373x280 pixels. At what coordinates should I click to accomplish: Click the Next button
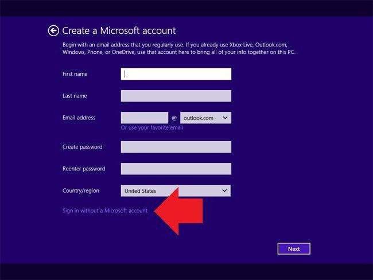point(294,249)
